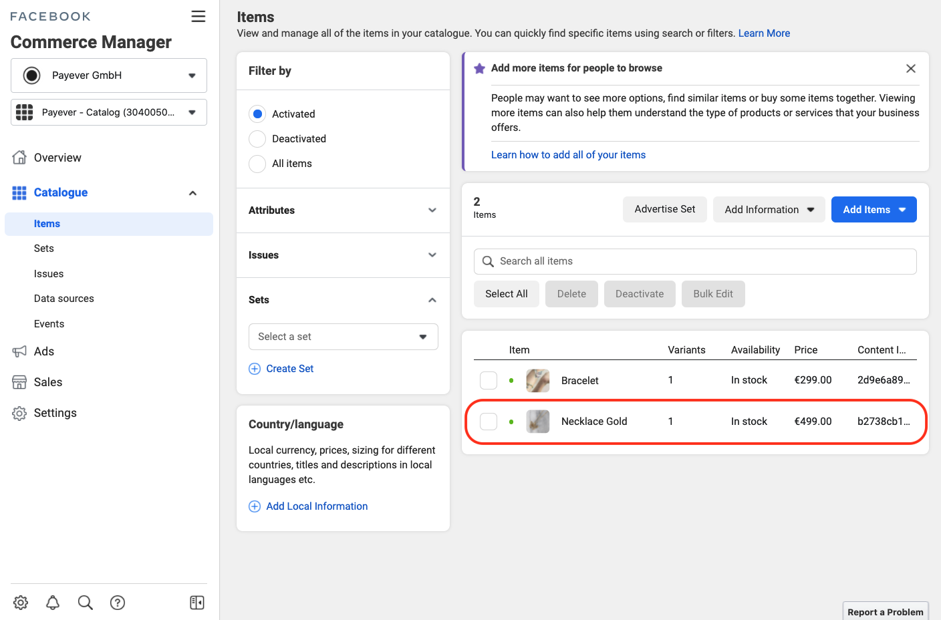This screenshot has height=620, width=941.
Task: Open the Bracelet product thumbnail
Action: coord(538,381)
